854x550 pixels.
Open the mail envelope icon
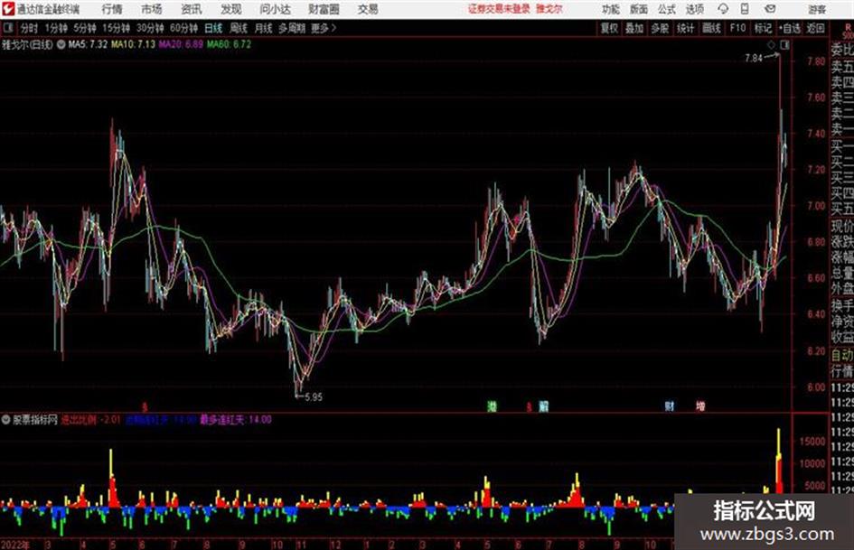pos(770,9)
